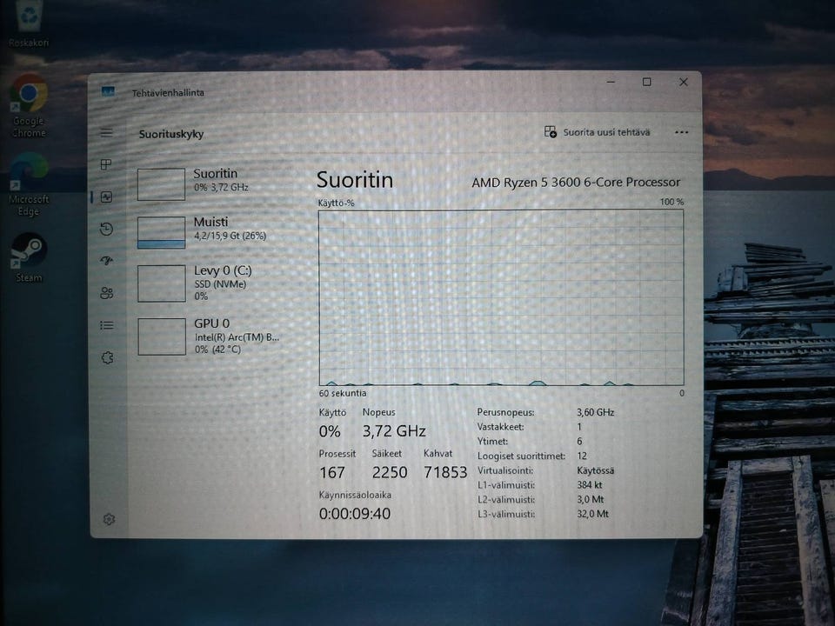
Task: Open the Processes page icon
Action: point(106,164)
